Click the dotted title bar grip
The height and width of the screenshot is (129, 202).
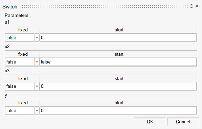[x=105, y=6]
